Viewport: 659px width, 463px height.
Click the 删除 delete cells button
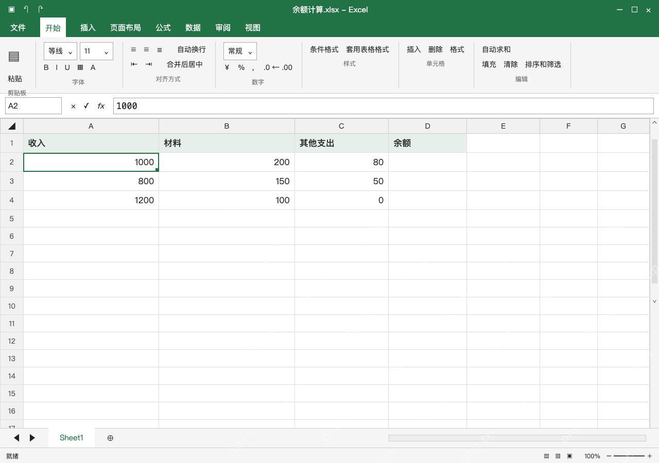(436, 49)
